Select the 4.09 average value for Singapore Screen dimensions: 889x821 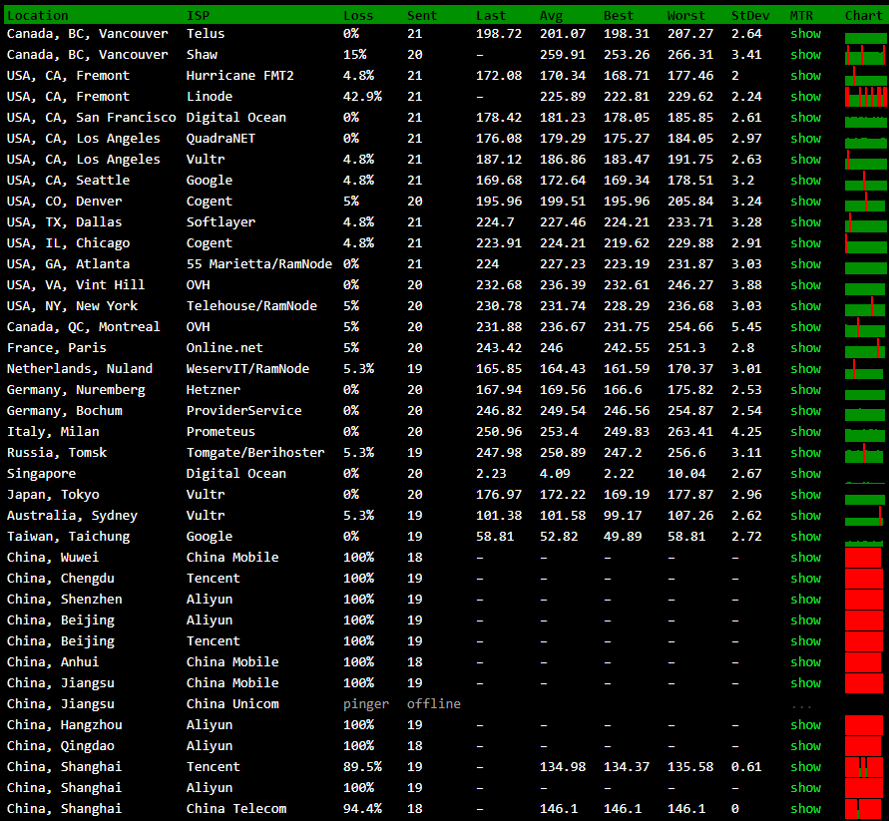click(555, 474)
